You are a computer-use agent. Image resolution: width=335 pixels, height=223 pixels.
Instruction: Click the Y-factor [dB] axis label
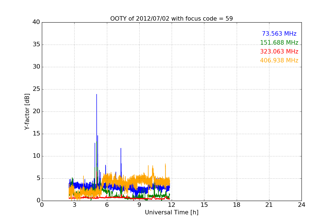point(27,111)
